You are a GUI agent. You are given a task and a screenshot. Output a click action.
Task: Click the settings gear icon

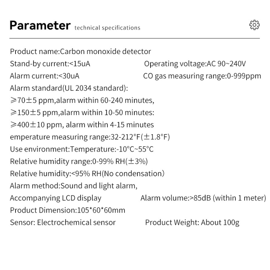click(254, 25)
